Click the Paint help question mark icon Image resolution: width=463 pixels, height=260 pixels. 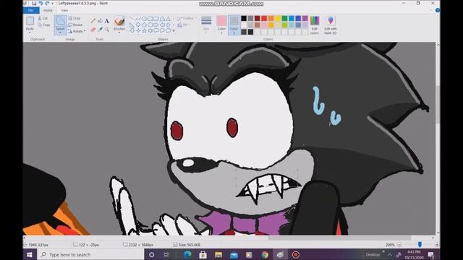[x=437, y=10]
